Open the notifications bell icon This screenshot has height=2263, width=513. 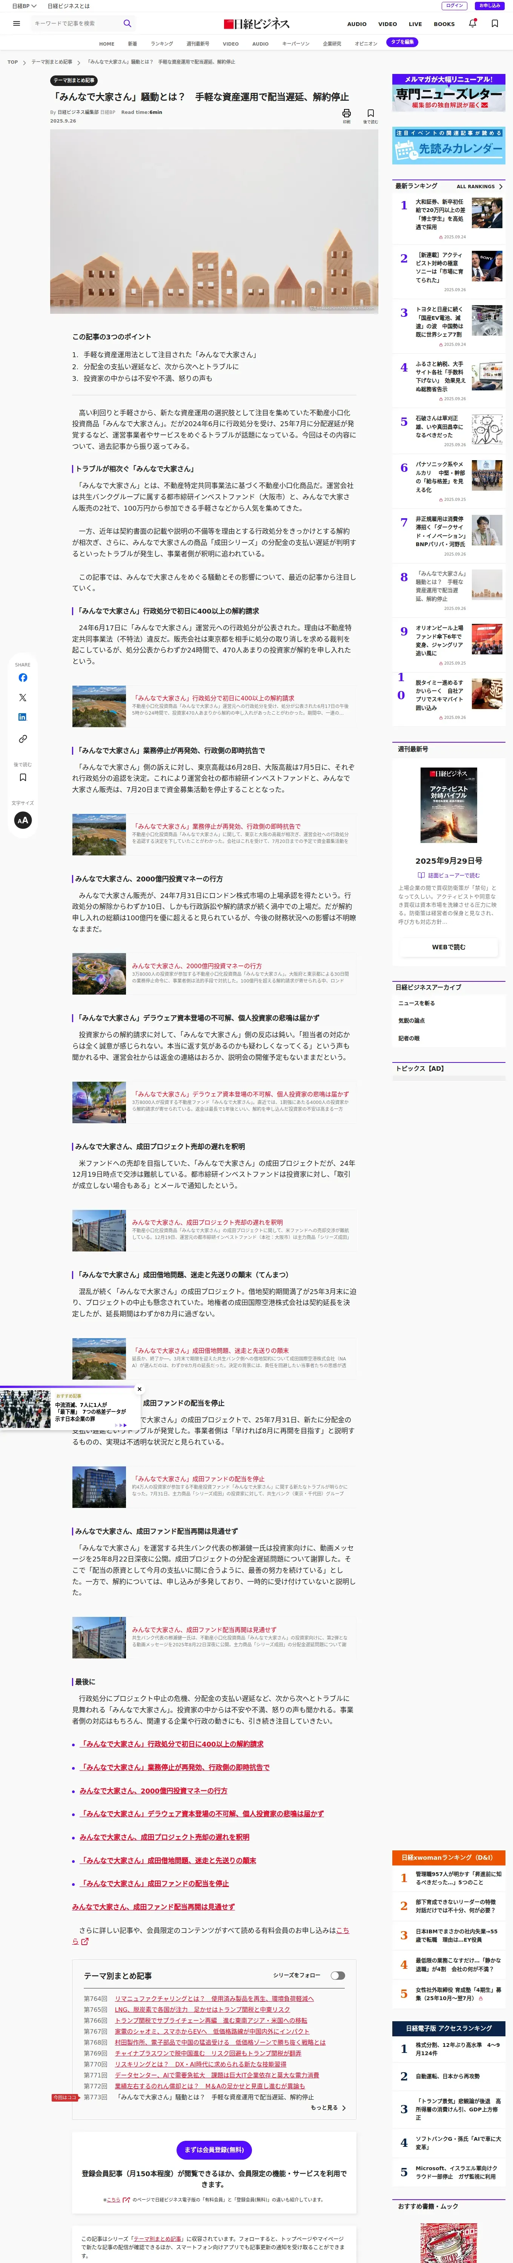pyautogui.click(x=473, y=24)
